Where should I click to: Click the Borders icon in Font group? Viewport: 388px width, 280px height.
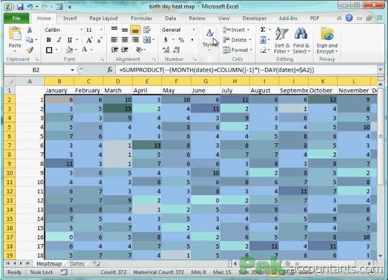coord(49,50)
